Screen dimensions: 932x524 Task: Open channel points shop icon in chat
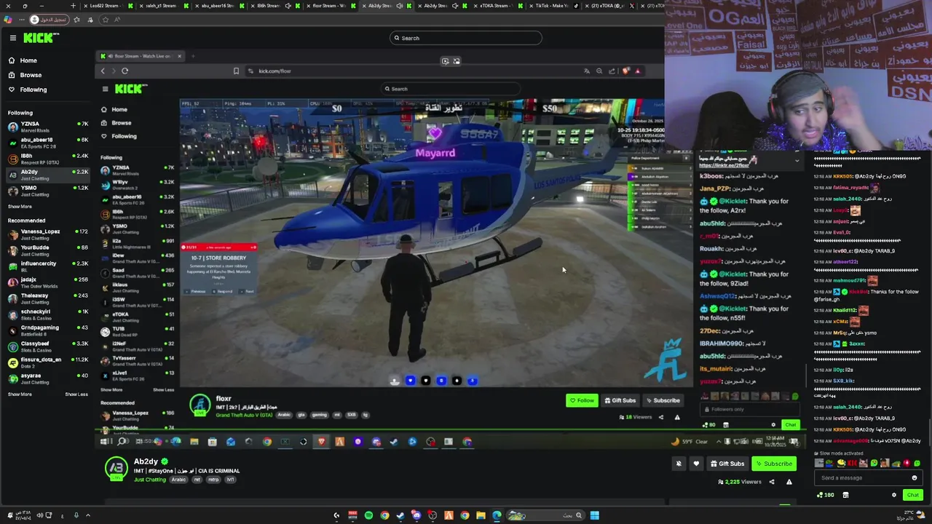coord(845,495)
